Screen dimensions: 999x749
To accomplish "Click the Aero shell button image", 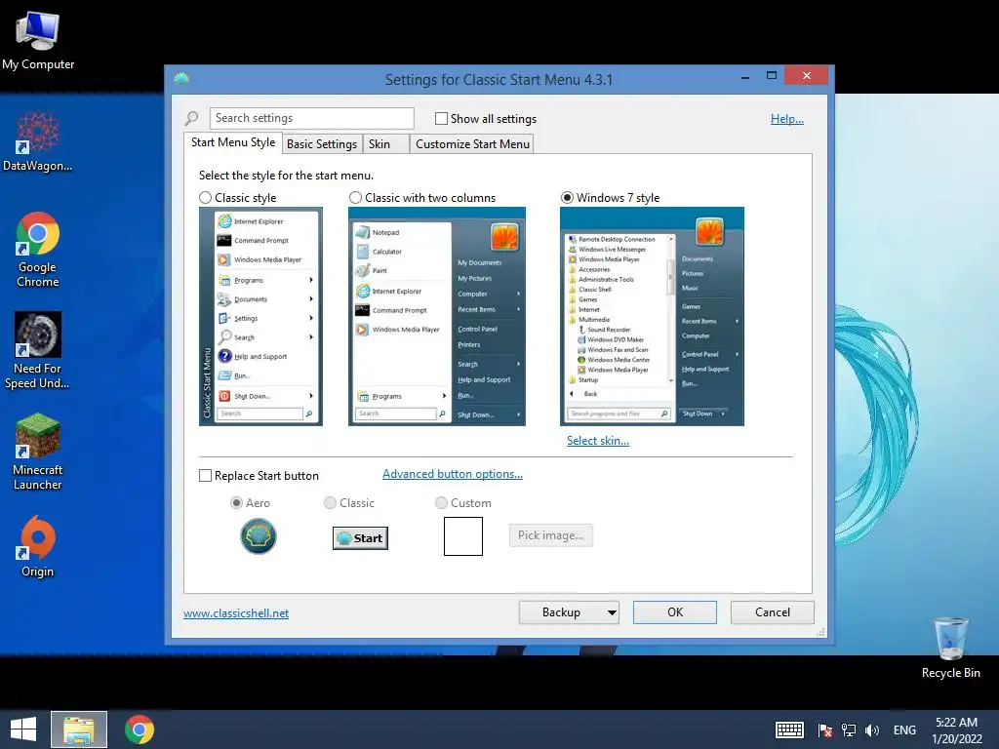I will (x=258, y=536).
